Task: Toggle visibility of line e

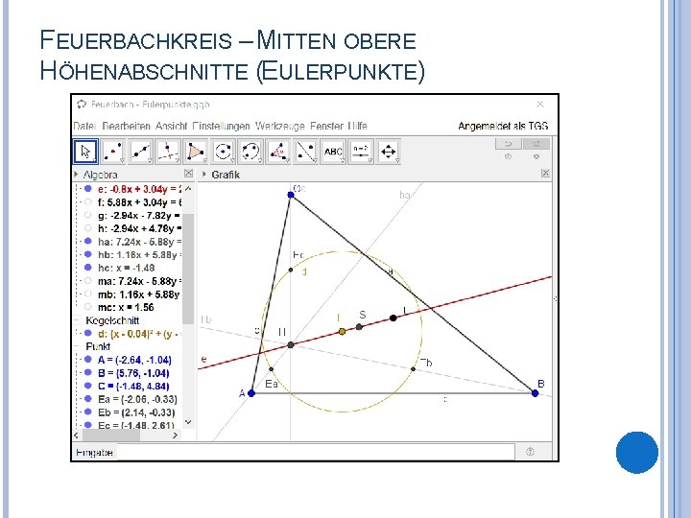Action: [87, 189]
